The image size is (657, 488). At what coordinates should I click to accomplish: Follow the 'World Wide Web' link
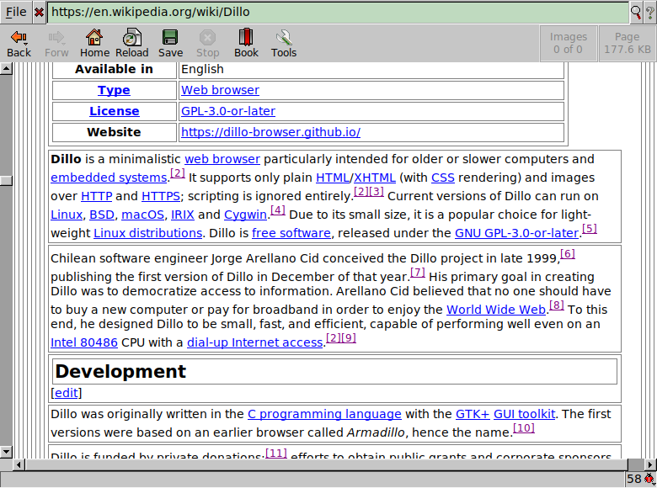pyautogui.click(x=496, y=310)
